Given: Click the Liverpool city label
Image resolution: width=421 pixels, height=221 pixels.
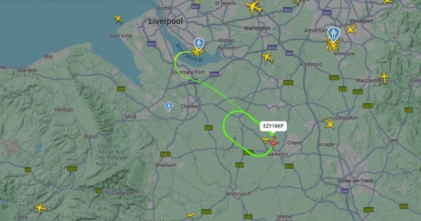Looking at the screenshot, I should (x=166, y=21).
